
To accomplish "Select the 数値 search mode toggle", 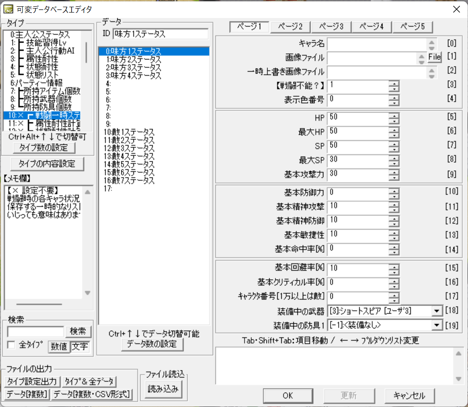I will pos(59,346).
